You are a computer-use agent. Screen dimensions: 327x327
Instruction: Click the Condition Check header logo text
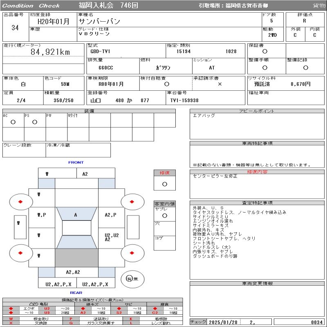click(31, 6)
